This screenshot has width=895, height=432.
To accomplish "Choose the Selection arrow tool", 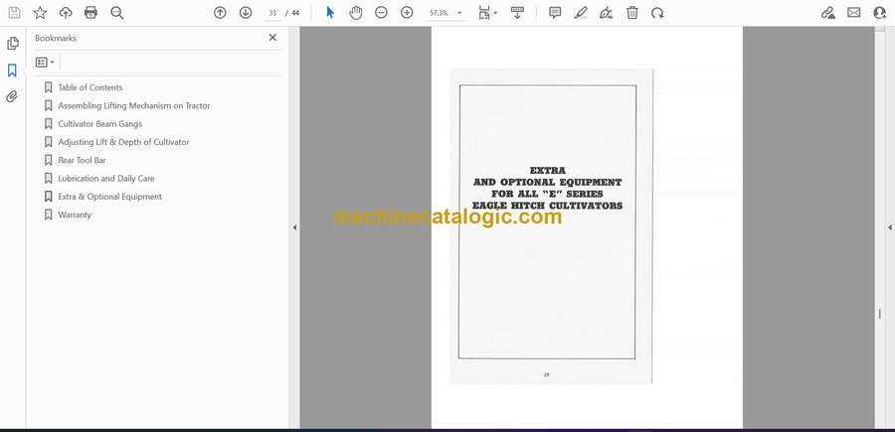I will click(x=330, y=13).
